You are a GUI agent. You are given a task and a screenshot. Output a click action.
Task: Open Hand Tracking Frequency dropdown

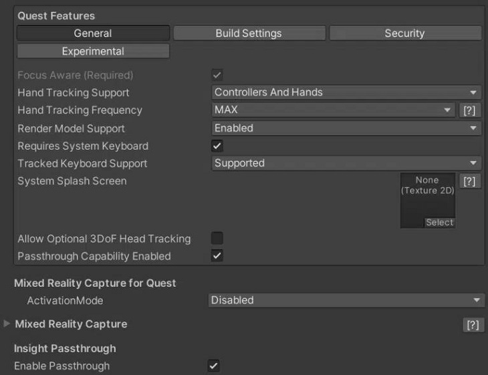[x=333, y=110]
